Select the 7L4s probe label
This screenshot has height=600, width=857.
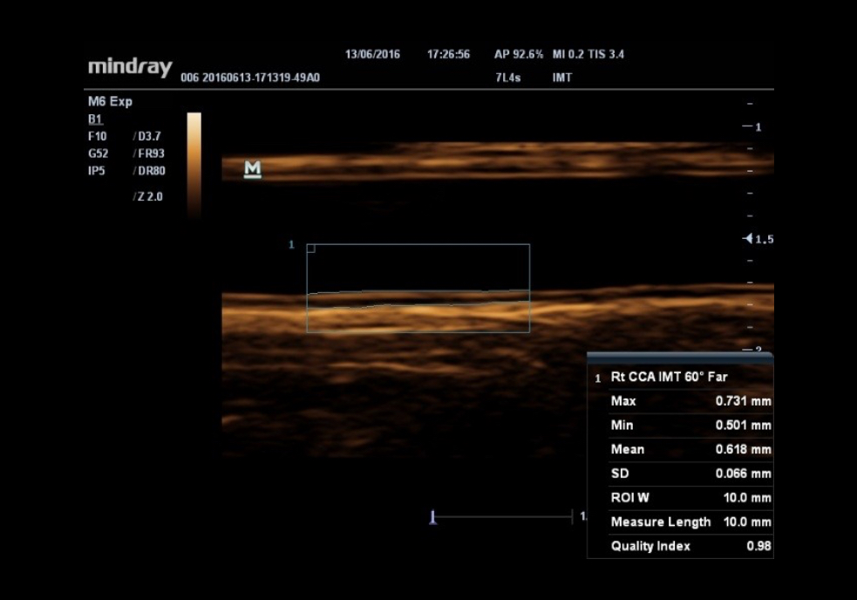507,78
